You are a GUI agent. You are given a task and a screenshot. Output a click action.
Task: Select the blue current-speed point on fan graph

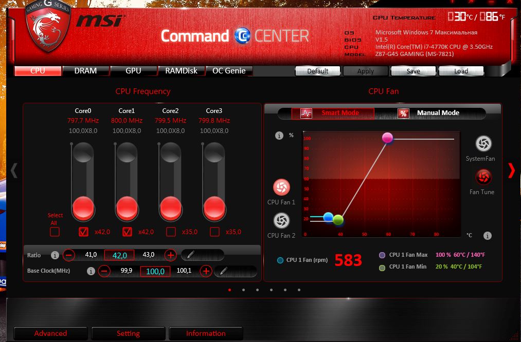pos(328,217)
